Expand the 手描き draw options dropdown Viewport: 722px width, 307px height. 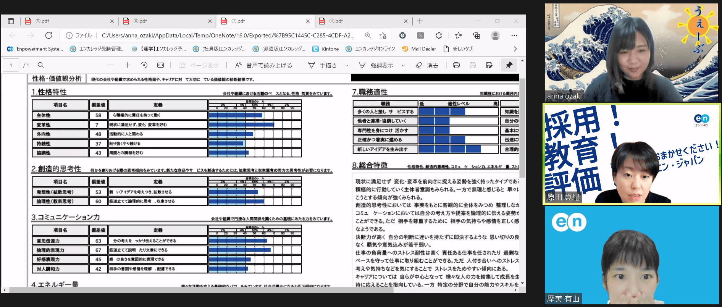[x=347, y=66]
